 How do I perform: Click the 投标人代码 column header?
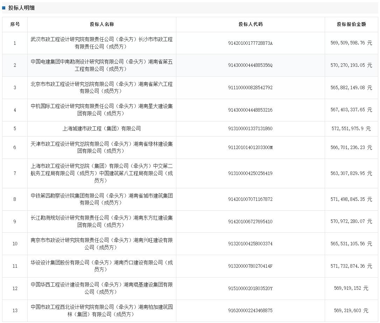[250, 24]
